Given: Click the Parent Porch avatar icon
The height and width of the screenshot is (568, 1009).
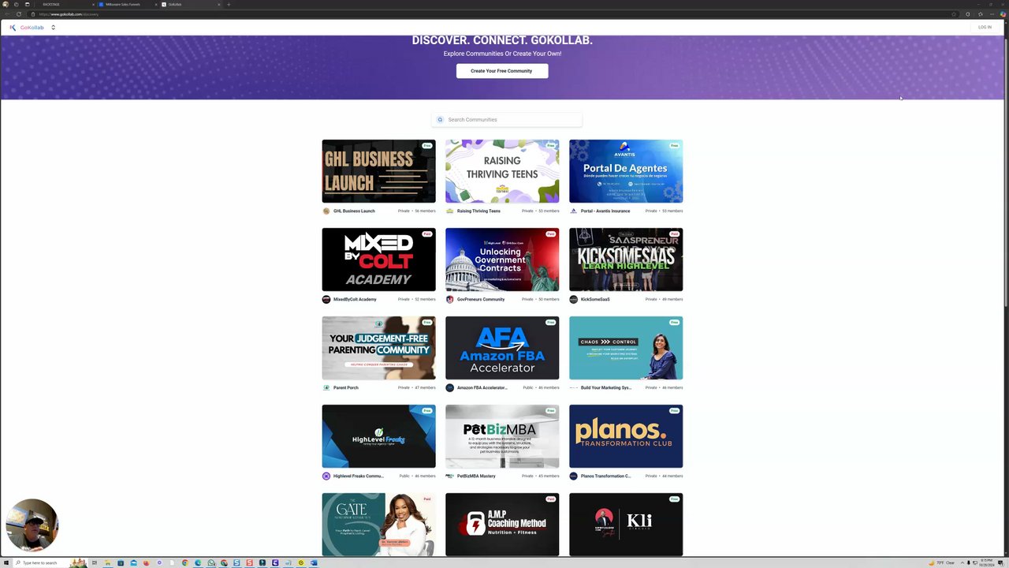Looking at the screenshot, I should point(326,388).
